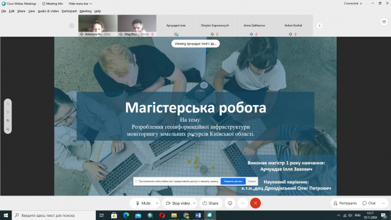
Task: Open the Audio & Video menu
Action: [48, 11]
